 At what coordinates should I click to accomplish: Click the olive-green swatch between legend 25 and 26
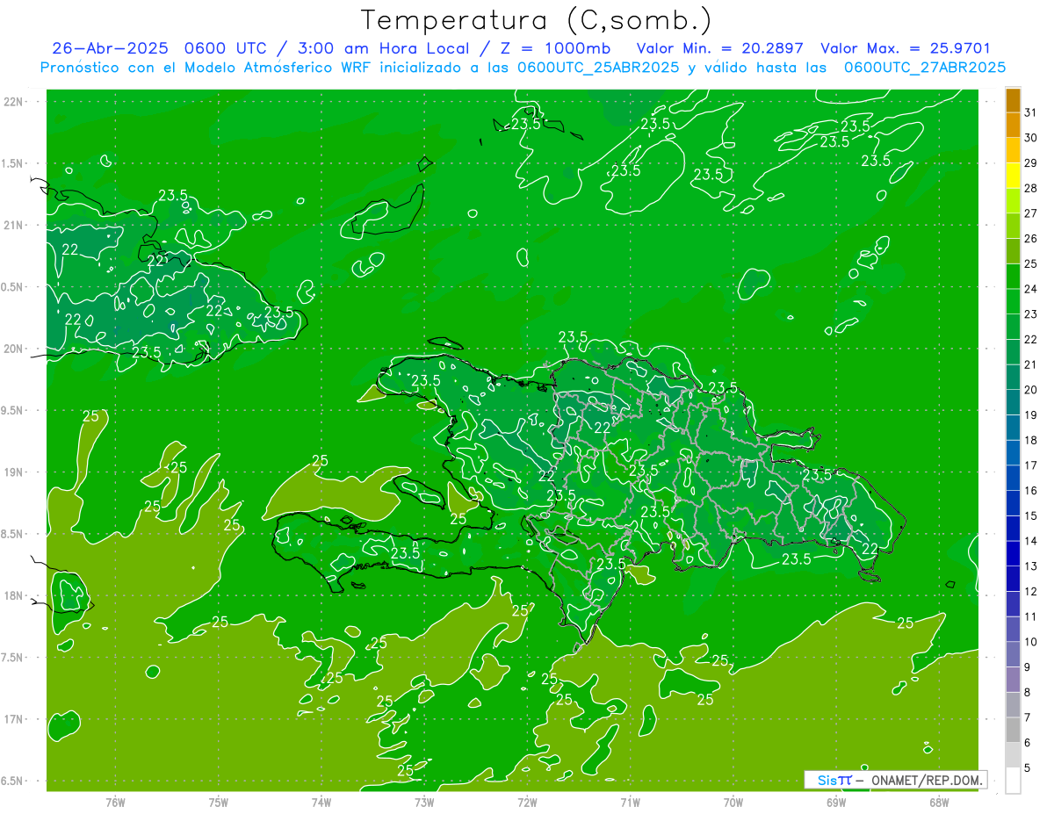(x=1013, y=251)
